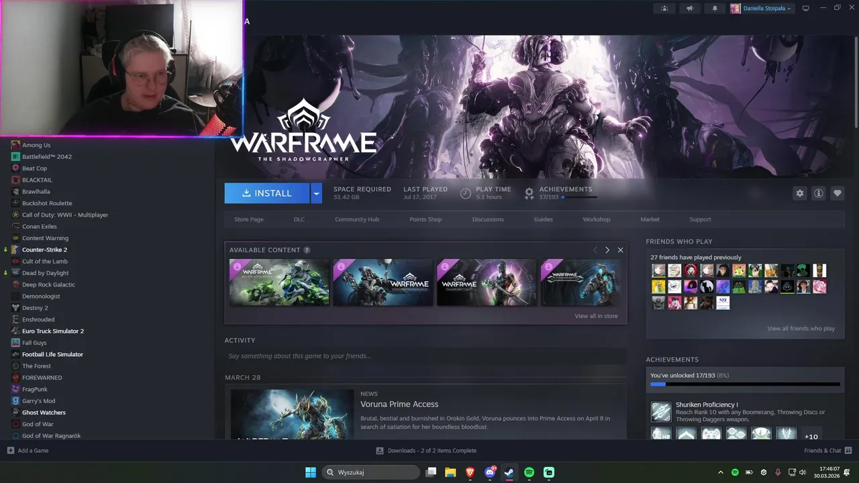Viewport: 859px width, 483px height.
Task: Open the Store Page tab
Action: 249,219
